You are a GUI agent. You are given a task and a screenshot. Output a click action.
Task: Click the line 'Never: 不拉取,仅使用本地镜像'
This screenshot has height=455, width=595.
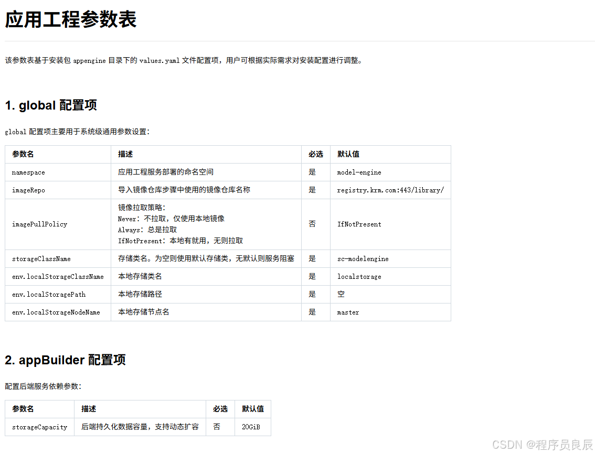click(x=171, y=219)
